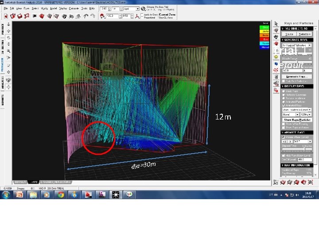Screen dimensions: 319x239
Task: Enable Show Rays as Arrows checkbox
Action: tap(284, 127)
